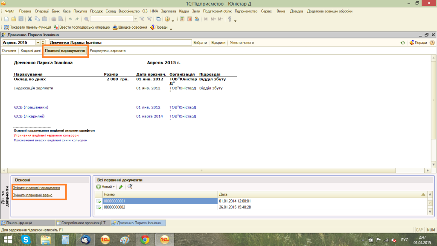Switch to Панель функцій window tab

click(x=28, y=223)
